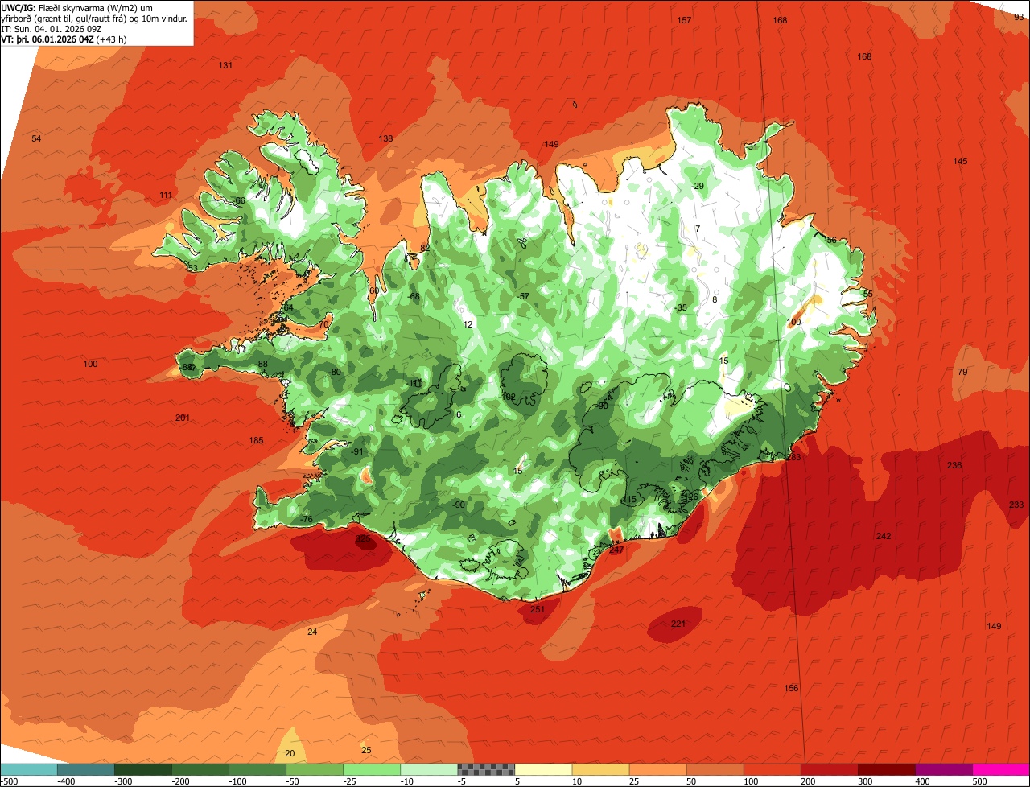Click the value 111 over the sea
1030x787 pixels.
tap(166, 196)
